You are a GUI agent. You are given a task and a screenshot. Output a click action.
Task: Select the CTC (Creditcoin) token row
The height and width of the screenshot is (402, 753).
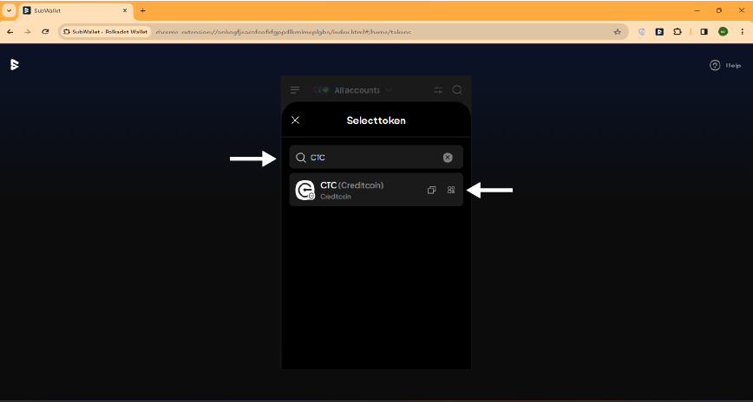376,190
